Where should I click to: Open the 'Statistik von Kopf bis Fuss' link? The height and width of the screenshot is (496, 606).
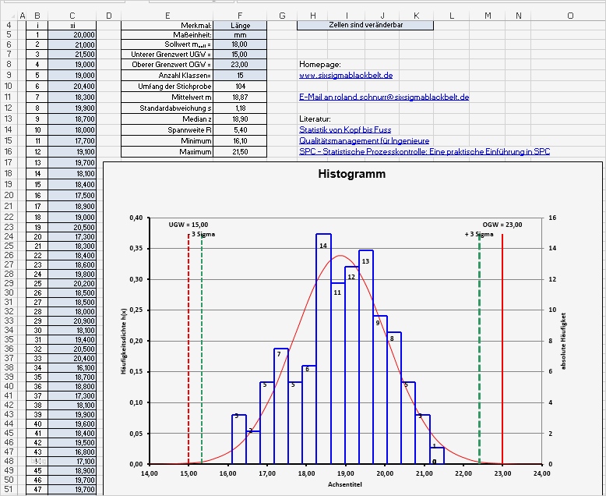point(345,129)
